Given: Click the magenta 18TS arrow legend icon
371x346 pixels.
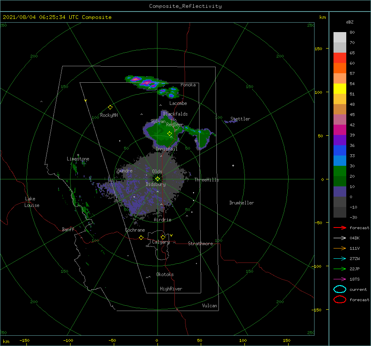Looking at the screenshot, I should 340,279.
